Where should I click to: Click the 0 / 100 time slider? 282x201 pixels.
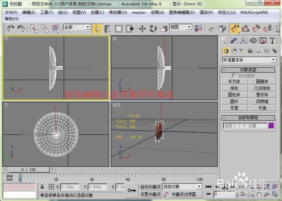pyautogui.click(x=29, y=170)
